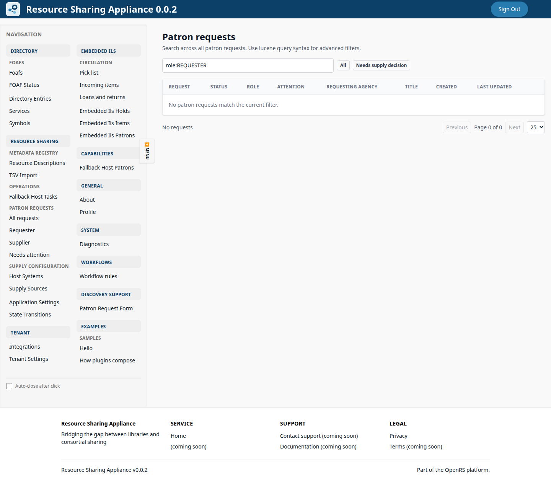Go to Integrations under Tenant

click(x=24, y=347)
